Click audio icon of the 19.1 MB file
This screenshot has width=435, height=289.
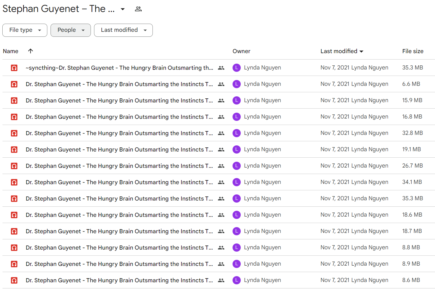click(14, 149)
